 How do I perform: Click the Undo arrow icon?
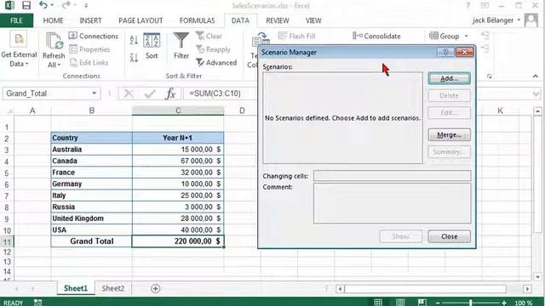pos(43,5)
